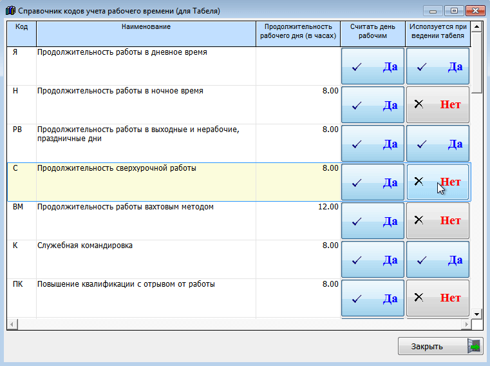Switch Нет toggle in Повышение квалификации row
The image size is (490, 366).
[x=437, y=298]
